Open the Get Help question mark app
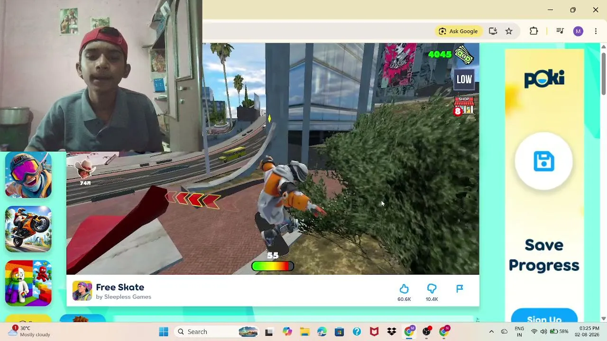The image size is (607, 341). pos(357,332)
